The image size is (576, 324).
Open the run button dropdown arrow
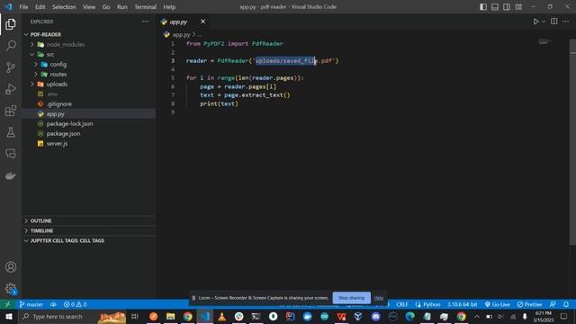(544, 22)
